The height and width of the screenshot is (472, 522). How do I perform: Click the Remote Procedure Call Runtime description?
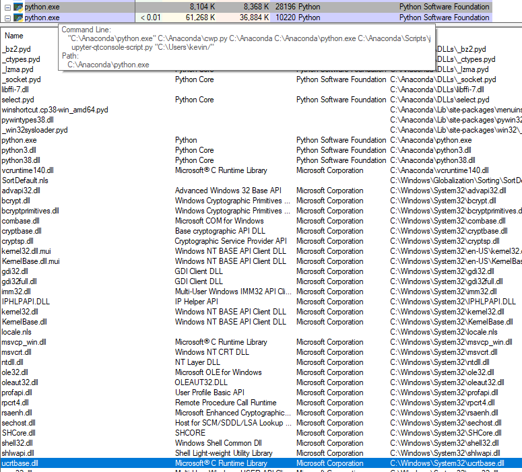[226, 403]
